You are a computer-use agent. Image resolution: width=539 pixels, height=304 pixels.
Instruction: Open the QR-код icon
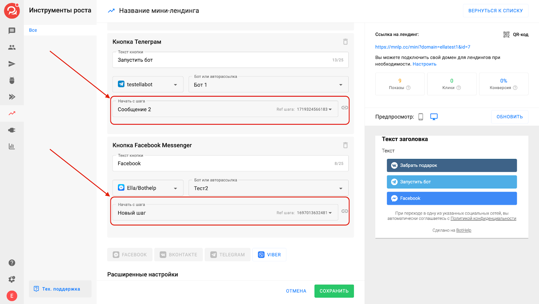click(x=506, y=34)
